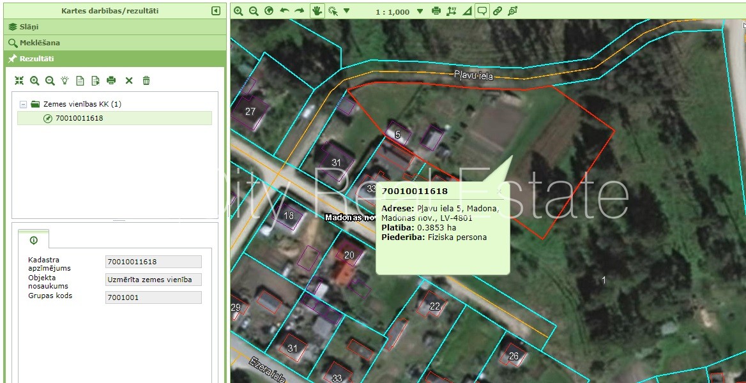746x383 pixels.
Task: Select the pan hand tool
Action: (x=317, y=11)
